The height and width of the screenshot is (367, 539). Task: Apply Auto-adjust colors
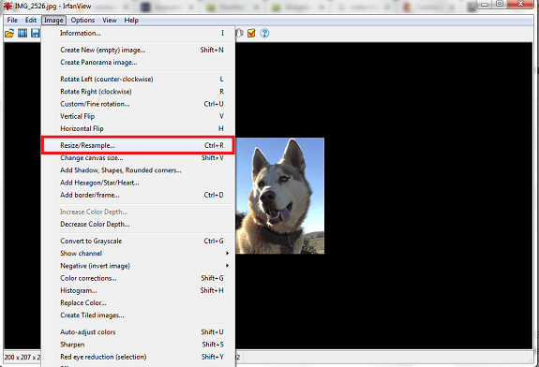[x=138, y=332]
